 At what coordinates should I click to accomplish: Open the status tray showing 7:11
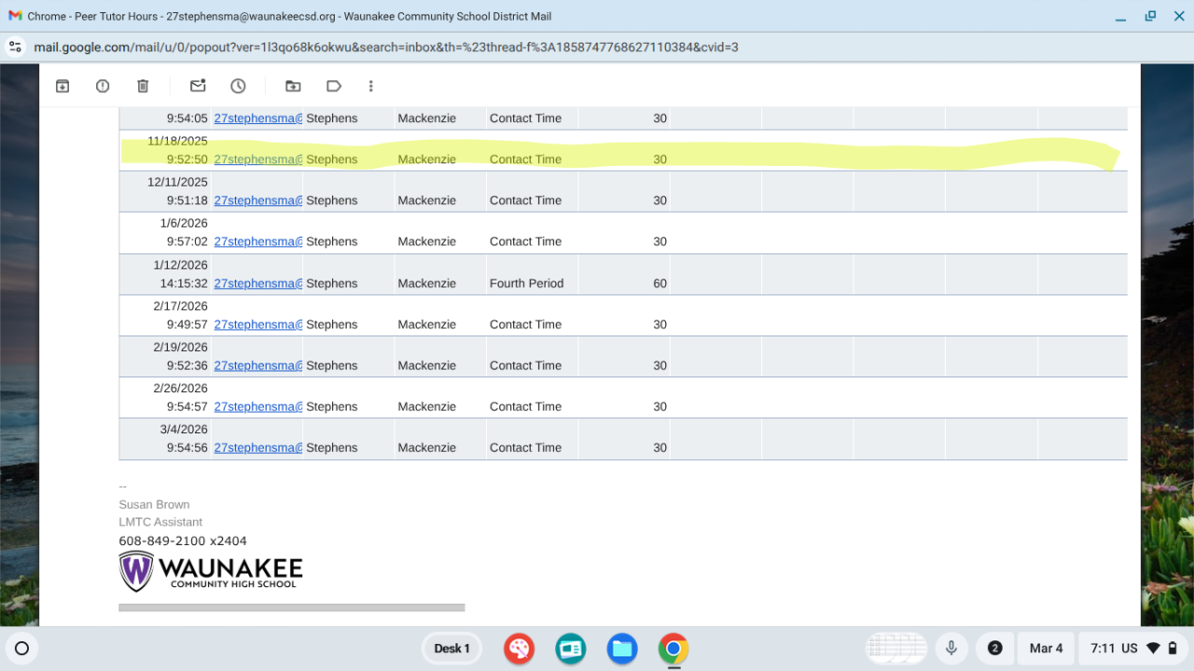click(1132, 649)
